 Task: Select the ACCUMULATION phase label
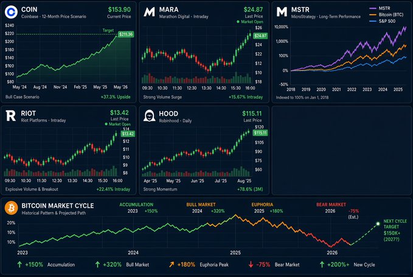(x=136, y=205)
